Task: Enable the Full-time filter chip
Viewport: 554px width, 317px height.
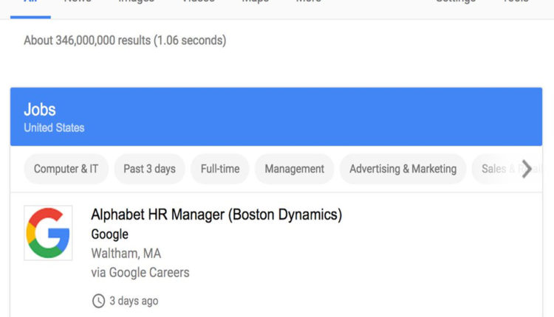Action: point(220,169)
